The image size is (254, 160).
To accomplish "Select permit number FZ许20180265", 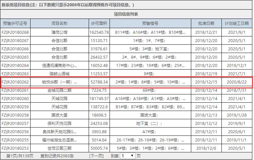I will coord(15,57).
